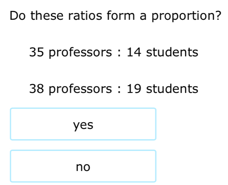228x185 pixels.
Task: Select the "yes" answer box
Action: [83, 124]
